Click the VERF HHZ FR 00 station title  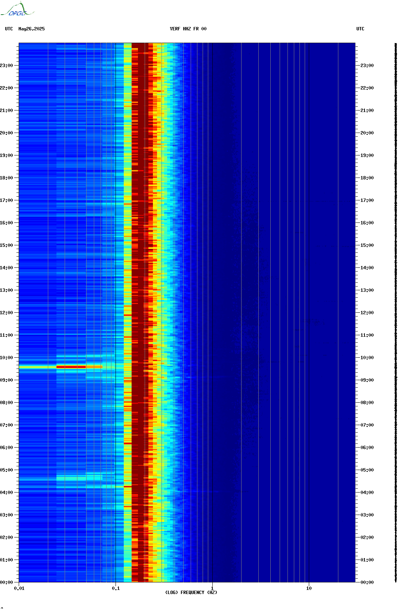(x=188, y=29)
